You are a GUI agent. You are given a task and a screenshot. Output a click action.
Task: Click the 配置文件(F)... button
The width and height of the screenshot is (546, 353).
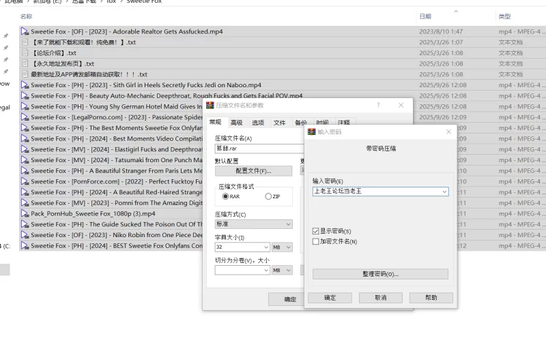(x=253, y=171)
